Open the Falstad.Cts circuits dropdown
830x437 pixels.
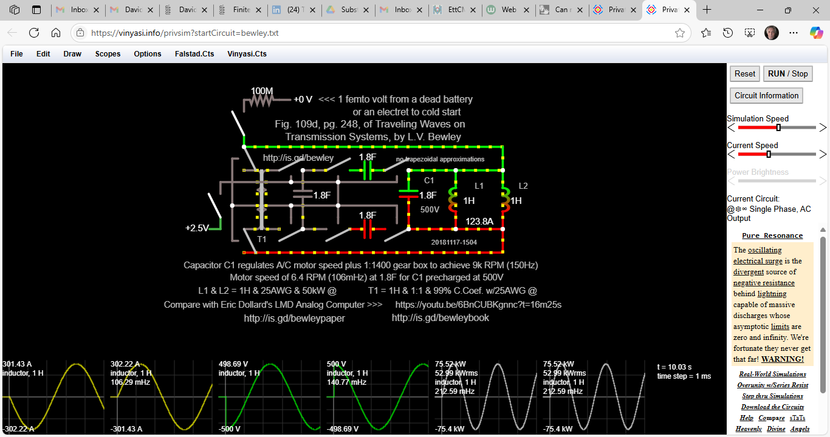click(194, 54)
